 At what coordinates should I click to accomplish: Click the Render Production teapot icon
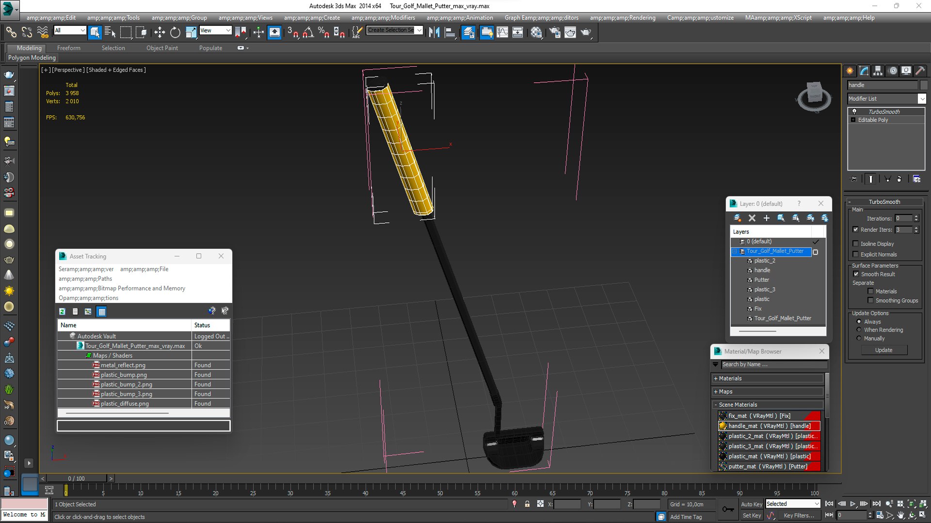[586, 32]
